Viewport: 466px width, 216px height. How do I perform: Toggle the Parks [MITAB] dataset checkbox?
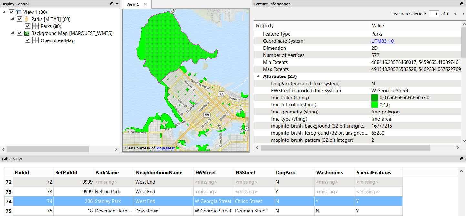(x=19, y=19)
